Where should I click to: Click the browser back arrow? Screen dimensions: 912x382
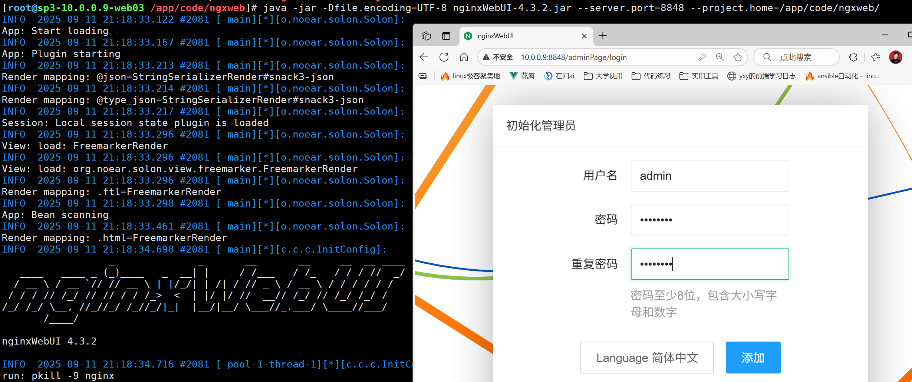tap(424, 57)
